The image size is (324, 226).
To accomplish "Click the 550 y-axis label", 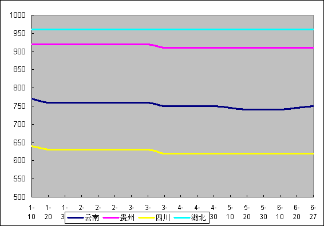I will pos(19,179).
